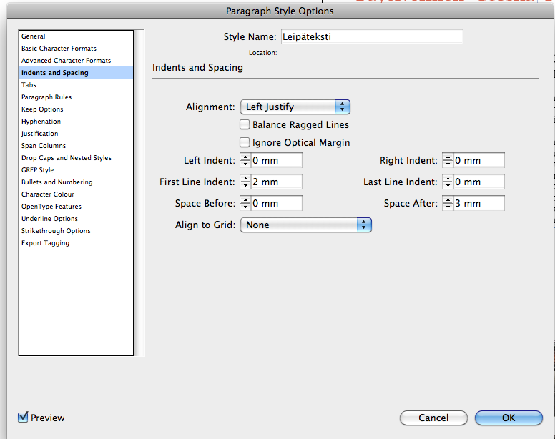Click the Space Before stepper arrows
Viewport: 555px width, 439px height.
[245, 204]
